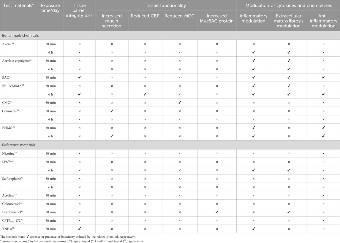Click PHMG 6 h increased mucin secretion check mark

(112, 136)
